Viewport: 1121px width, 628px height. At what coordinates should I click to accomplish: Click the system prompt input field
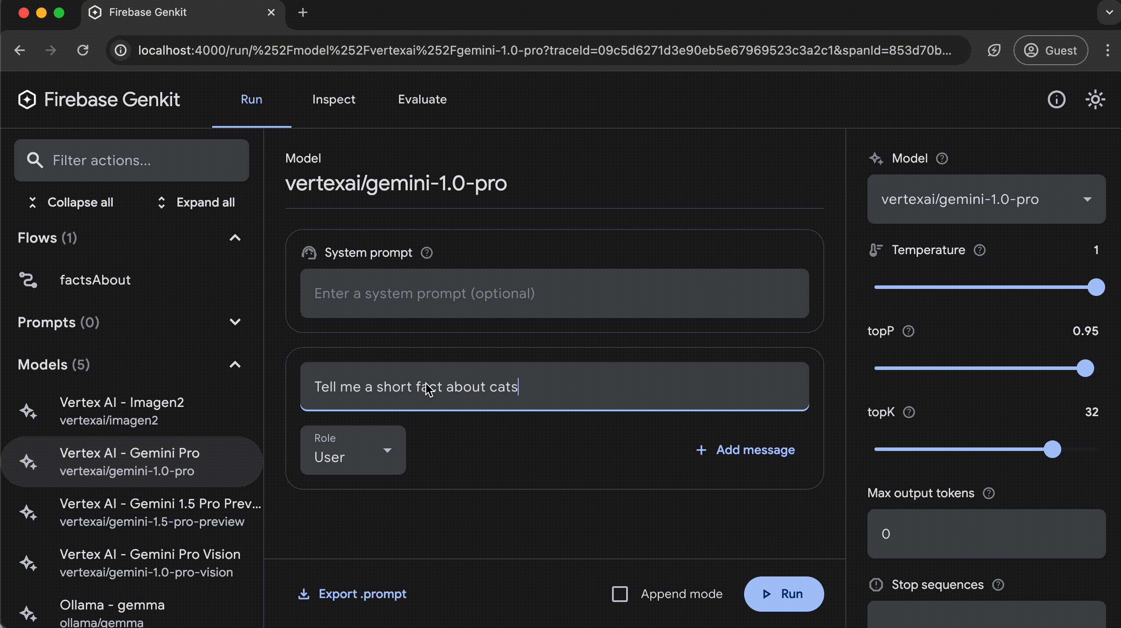pos(554,294)
